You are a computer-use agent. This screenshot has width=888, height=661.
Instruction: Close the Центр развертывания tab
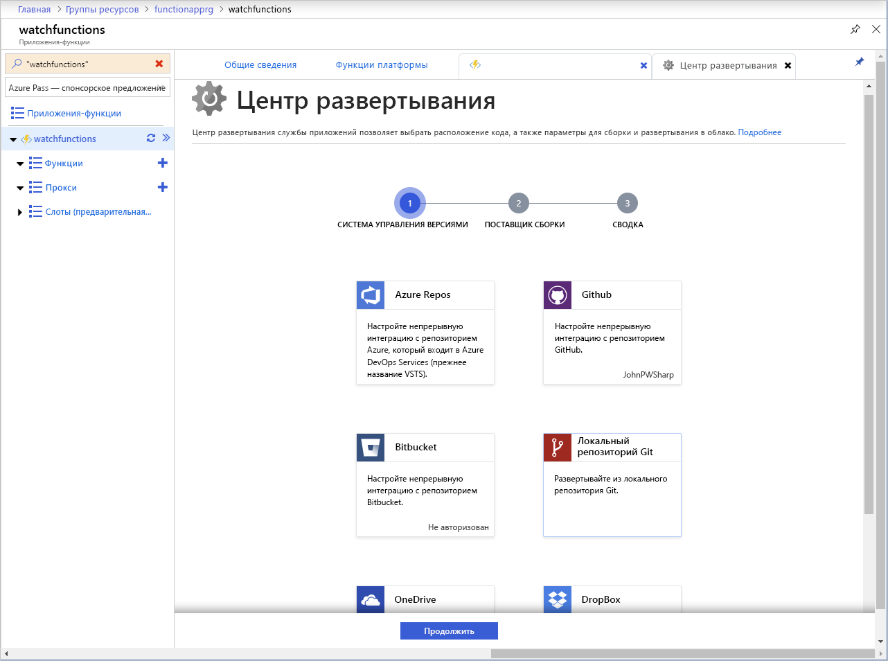[788, 66]
